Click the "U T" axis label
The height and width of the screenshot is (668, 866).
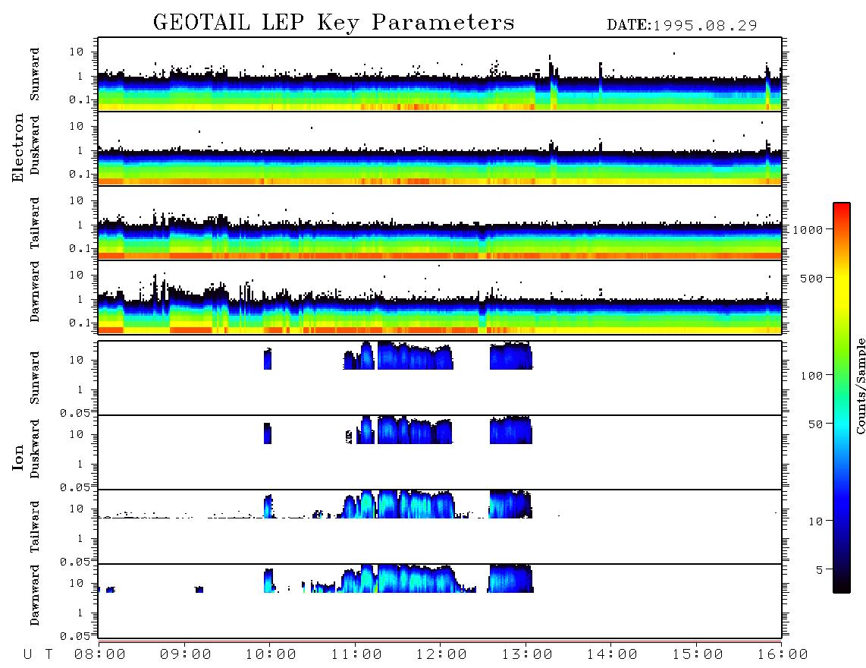tap(38, 654)
